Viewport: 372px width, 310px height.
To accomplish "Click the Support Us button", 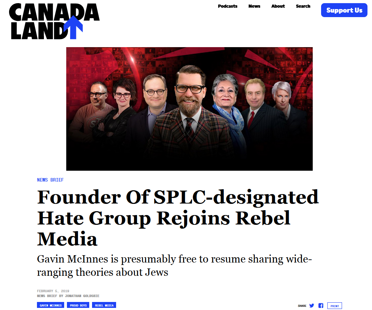I will click(x=344, y=10).
